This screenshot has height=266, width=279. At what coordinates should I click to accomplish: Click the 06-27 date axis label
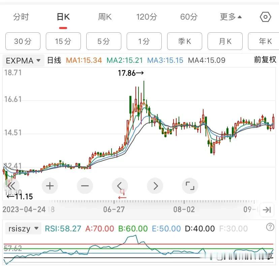(x=114, y=210)
